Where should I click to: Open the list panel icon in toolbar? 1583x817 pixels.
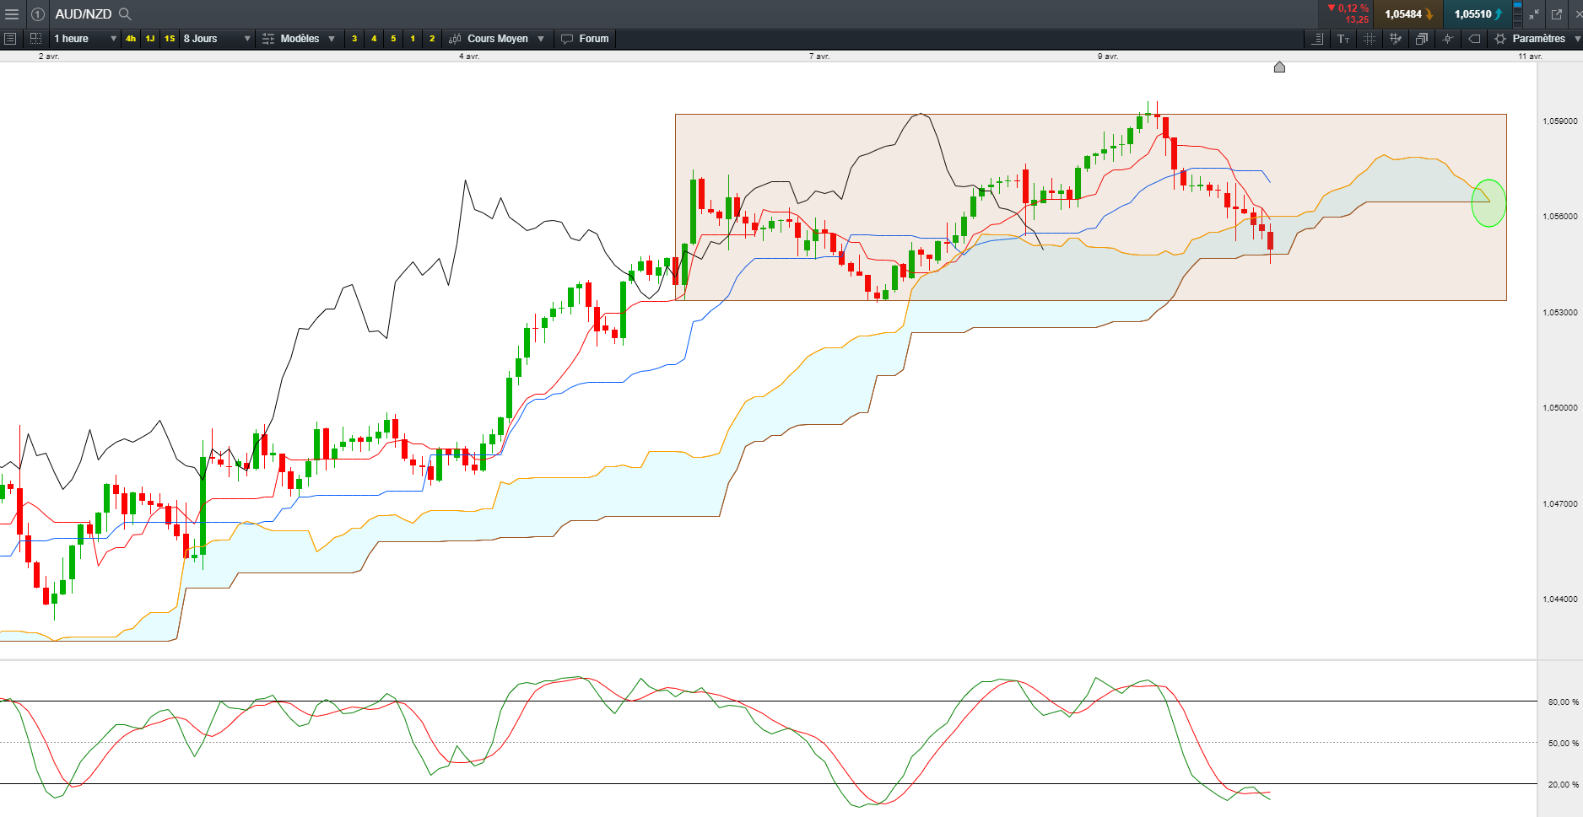[10, 39]
